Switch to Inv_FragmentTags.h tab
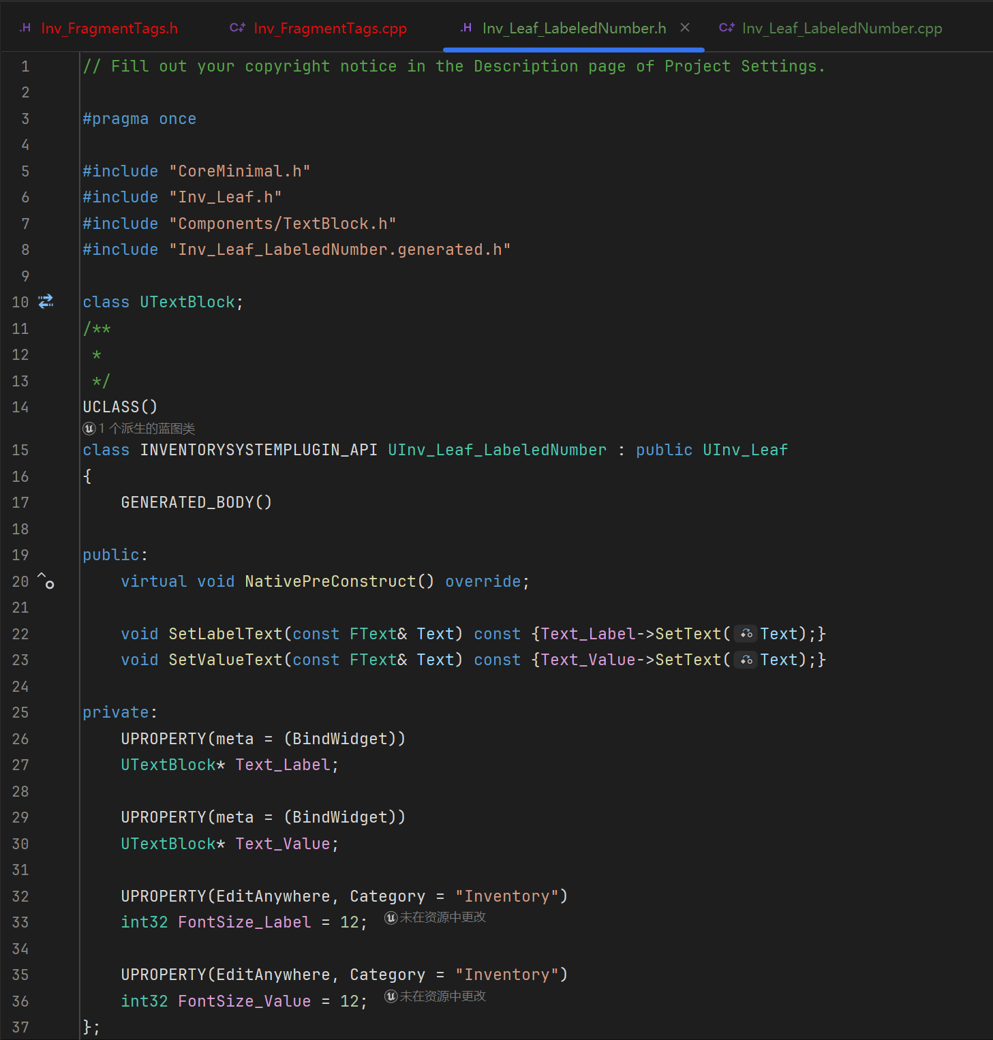Image resolution: width=993 pixels, height=1040 pixels. (109, 28)
